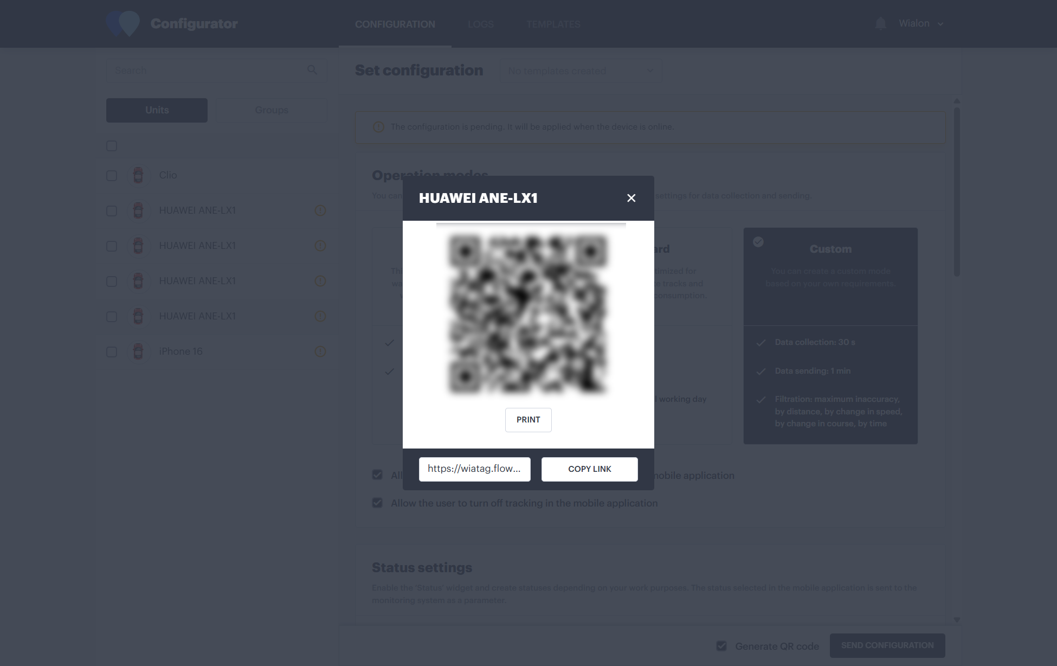
Task: Click the wiatag link text field
Action: tap(474, 469)
